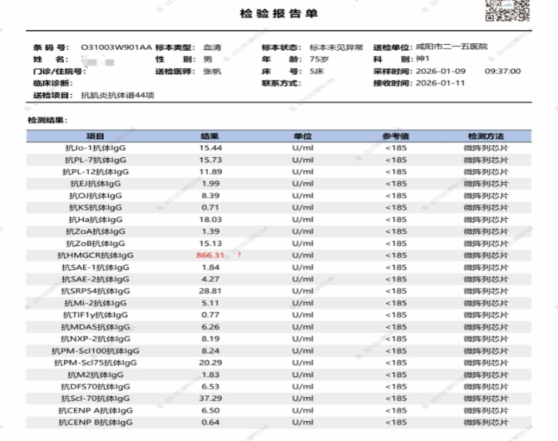558x441 pixels.
Task: Select the 抗SRP54抗体IgG result 28.81
Action: click(210, 291)
